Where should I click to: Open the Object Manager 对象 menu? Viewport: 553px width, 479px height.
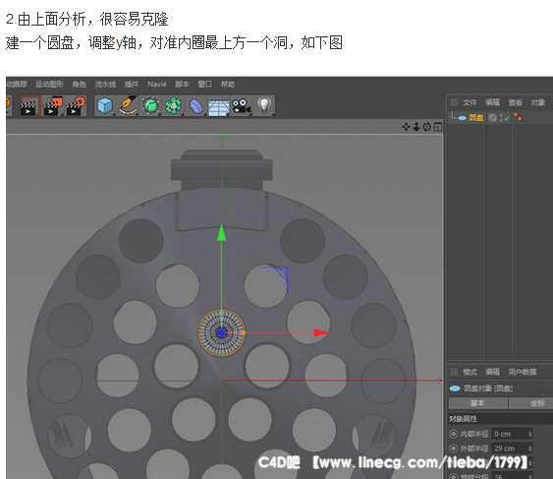pyautogui.click(x=538, y=102)
